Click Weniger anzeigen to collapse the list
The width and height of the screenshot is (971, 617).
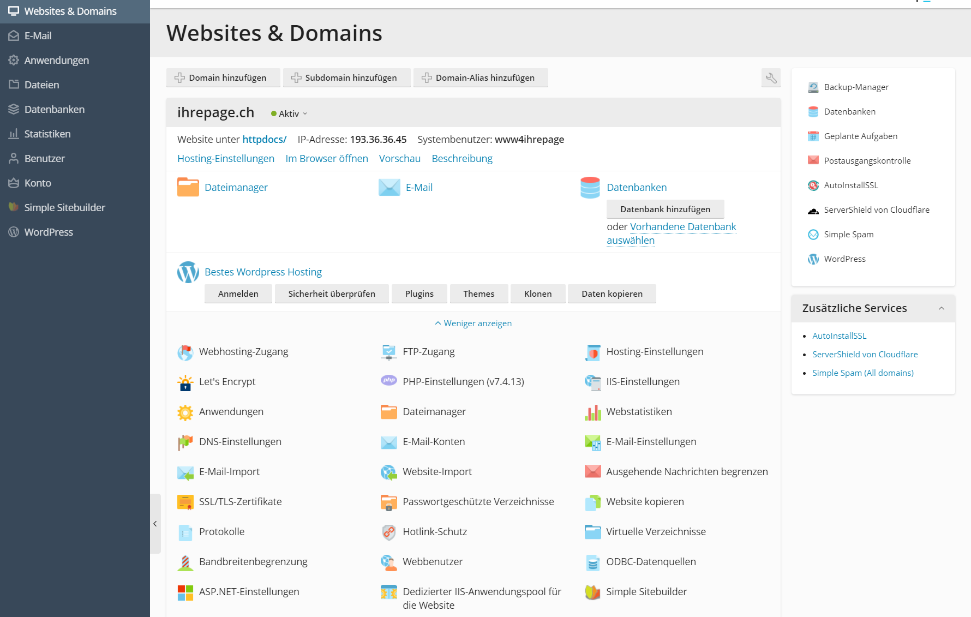[473, 322]
